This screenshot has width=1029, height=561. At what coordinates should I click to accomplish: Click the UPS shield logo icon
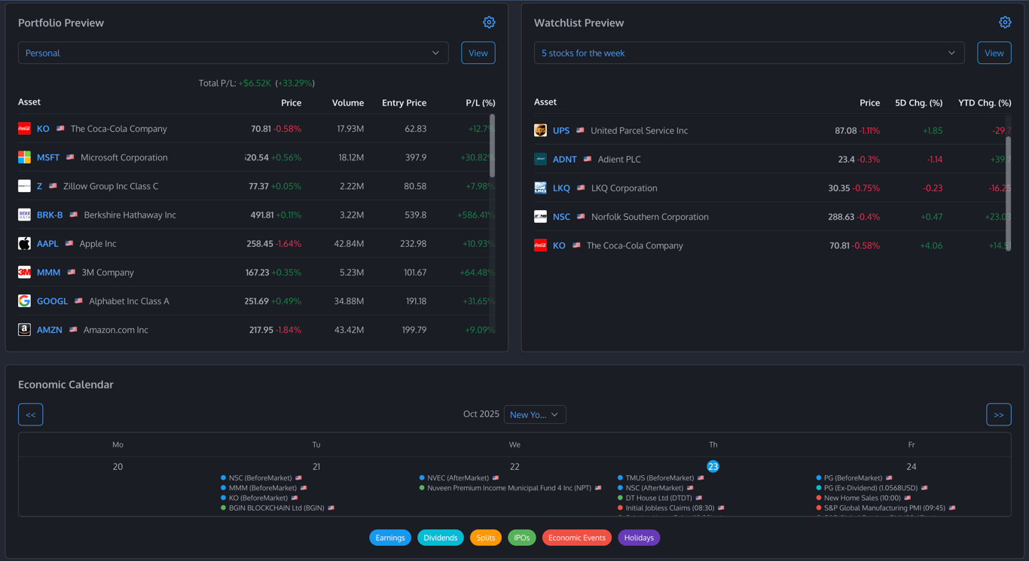point(540,130)
